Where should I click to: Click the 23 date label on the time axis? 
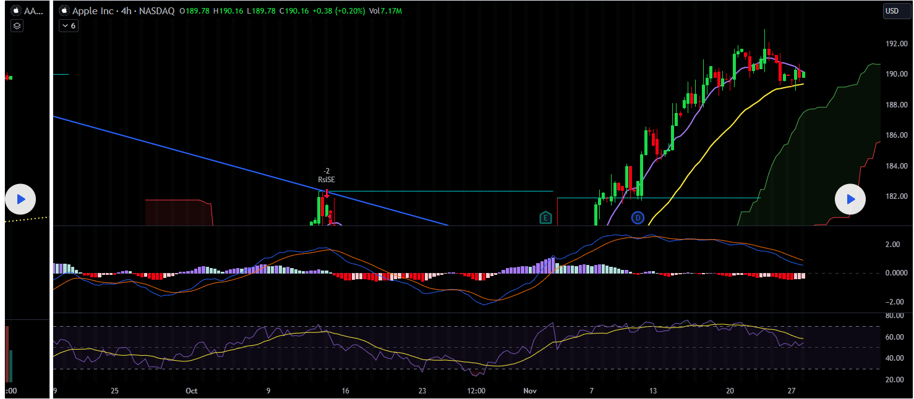click(422, 391)
